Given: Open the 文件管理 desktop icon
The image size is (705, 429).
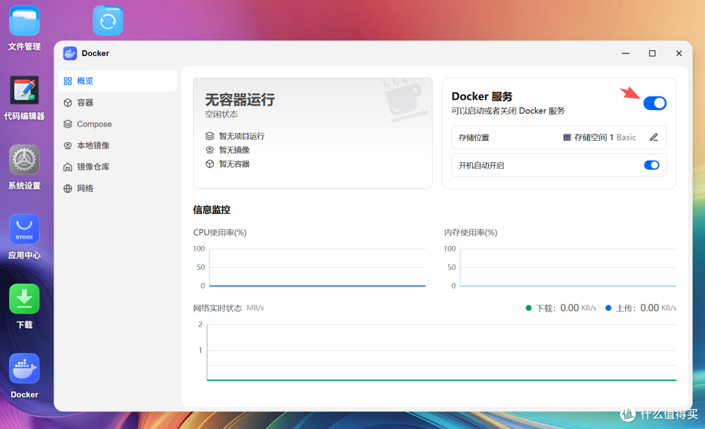Looking at the screenshot, I should 24,21.
